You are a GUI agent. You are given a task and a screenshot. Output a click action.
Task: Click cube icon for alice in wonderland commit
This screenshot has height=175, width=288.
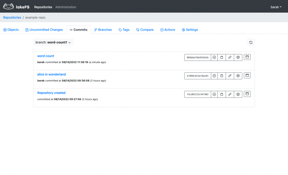click(x=238, y=76)
